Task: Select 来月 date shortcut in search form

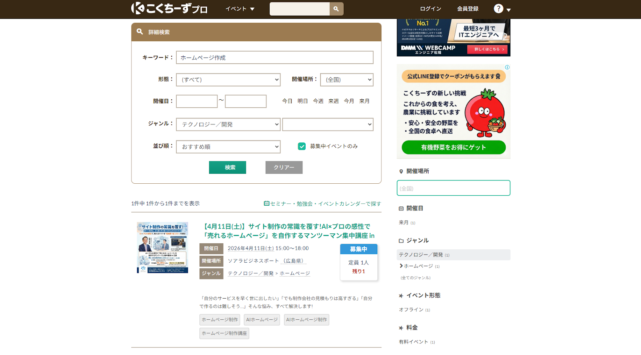Action: 365,101
